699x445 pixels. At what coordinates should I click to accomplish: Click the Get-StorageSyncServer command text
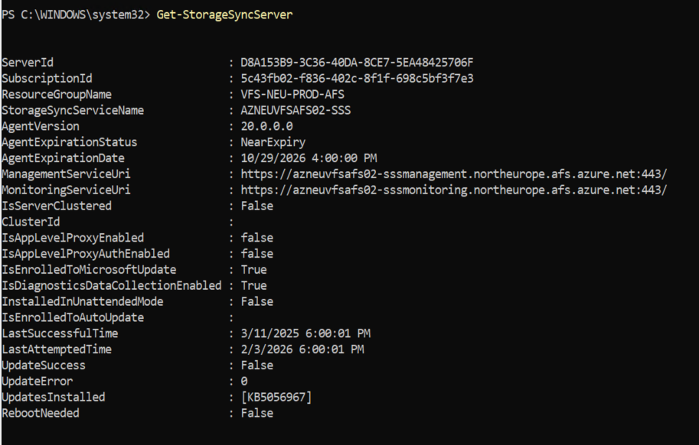(224, 15)
